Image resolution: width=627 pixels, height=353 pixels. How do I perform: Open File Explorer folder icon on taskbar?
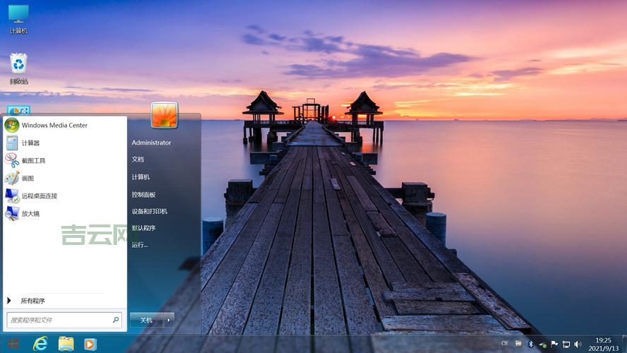point(66,344)
